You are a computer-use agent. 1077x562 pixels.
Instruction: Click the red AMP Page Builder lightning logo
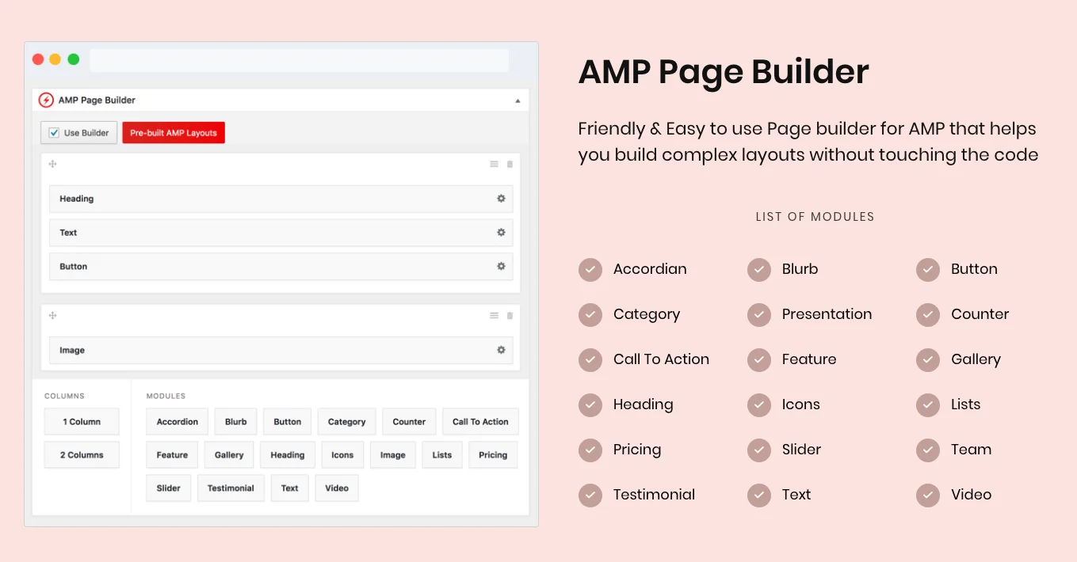46,100
